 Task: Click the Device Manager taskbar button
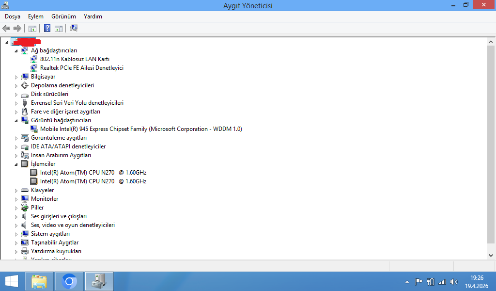pos(99,281)
